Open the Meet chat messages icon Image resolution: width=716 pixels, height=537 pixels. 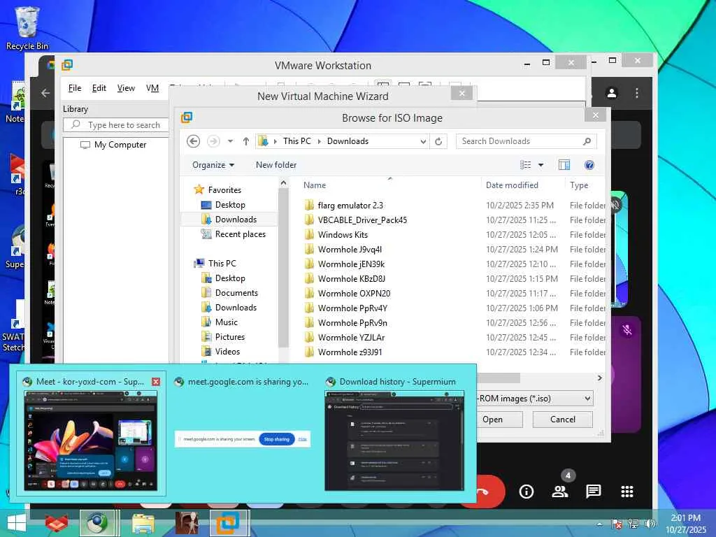pos(593,492)
